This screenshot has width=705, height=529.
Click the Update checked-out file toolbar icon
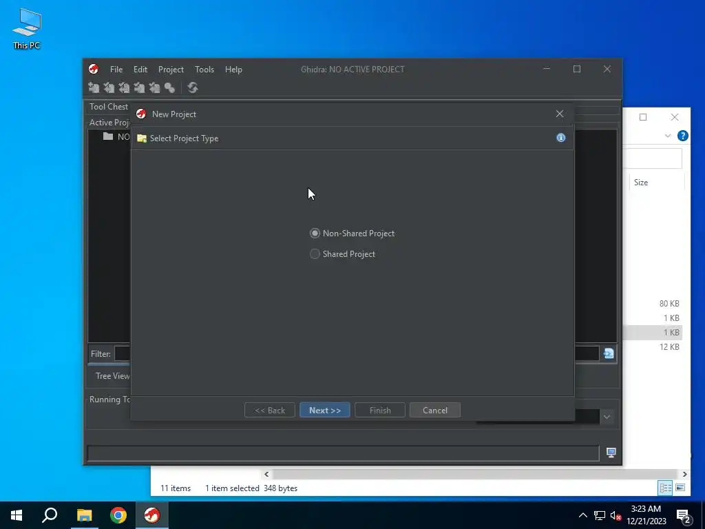coord(124,87)
